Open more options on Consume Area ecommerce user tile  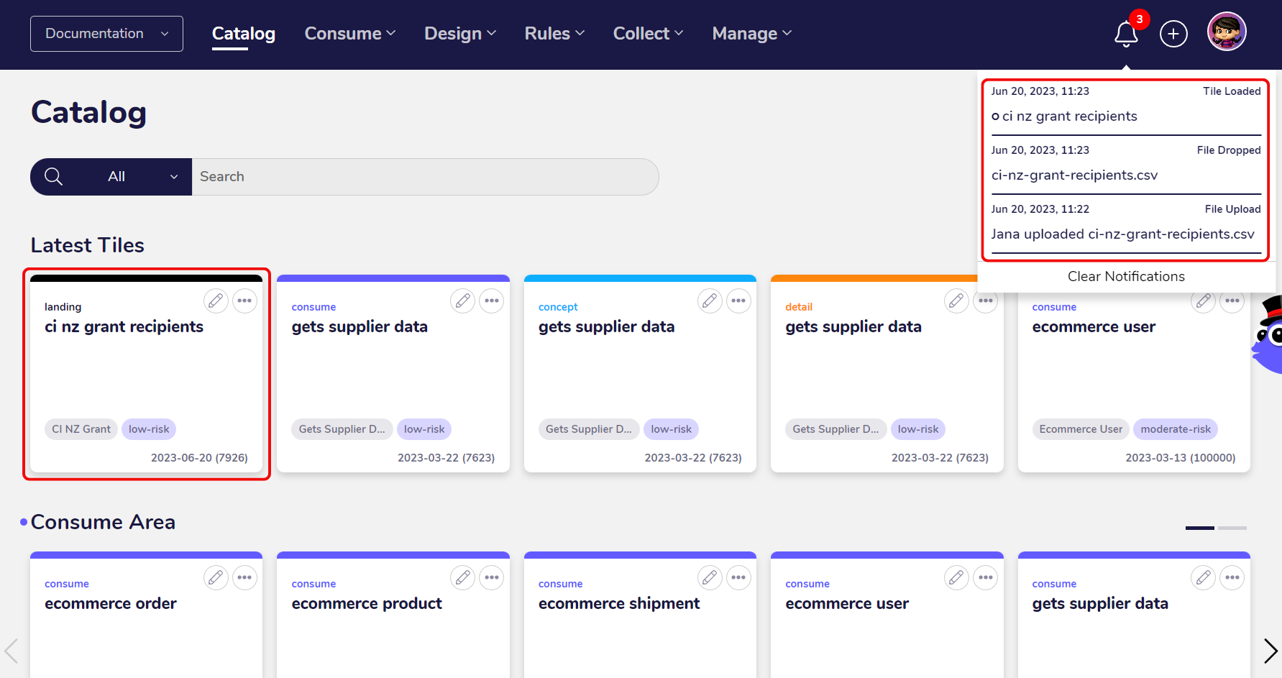point(986,577)
